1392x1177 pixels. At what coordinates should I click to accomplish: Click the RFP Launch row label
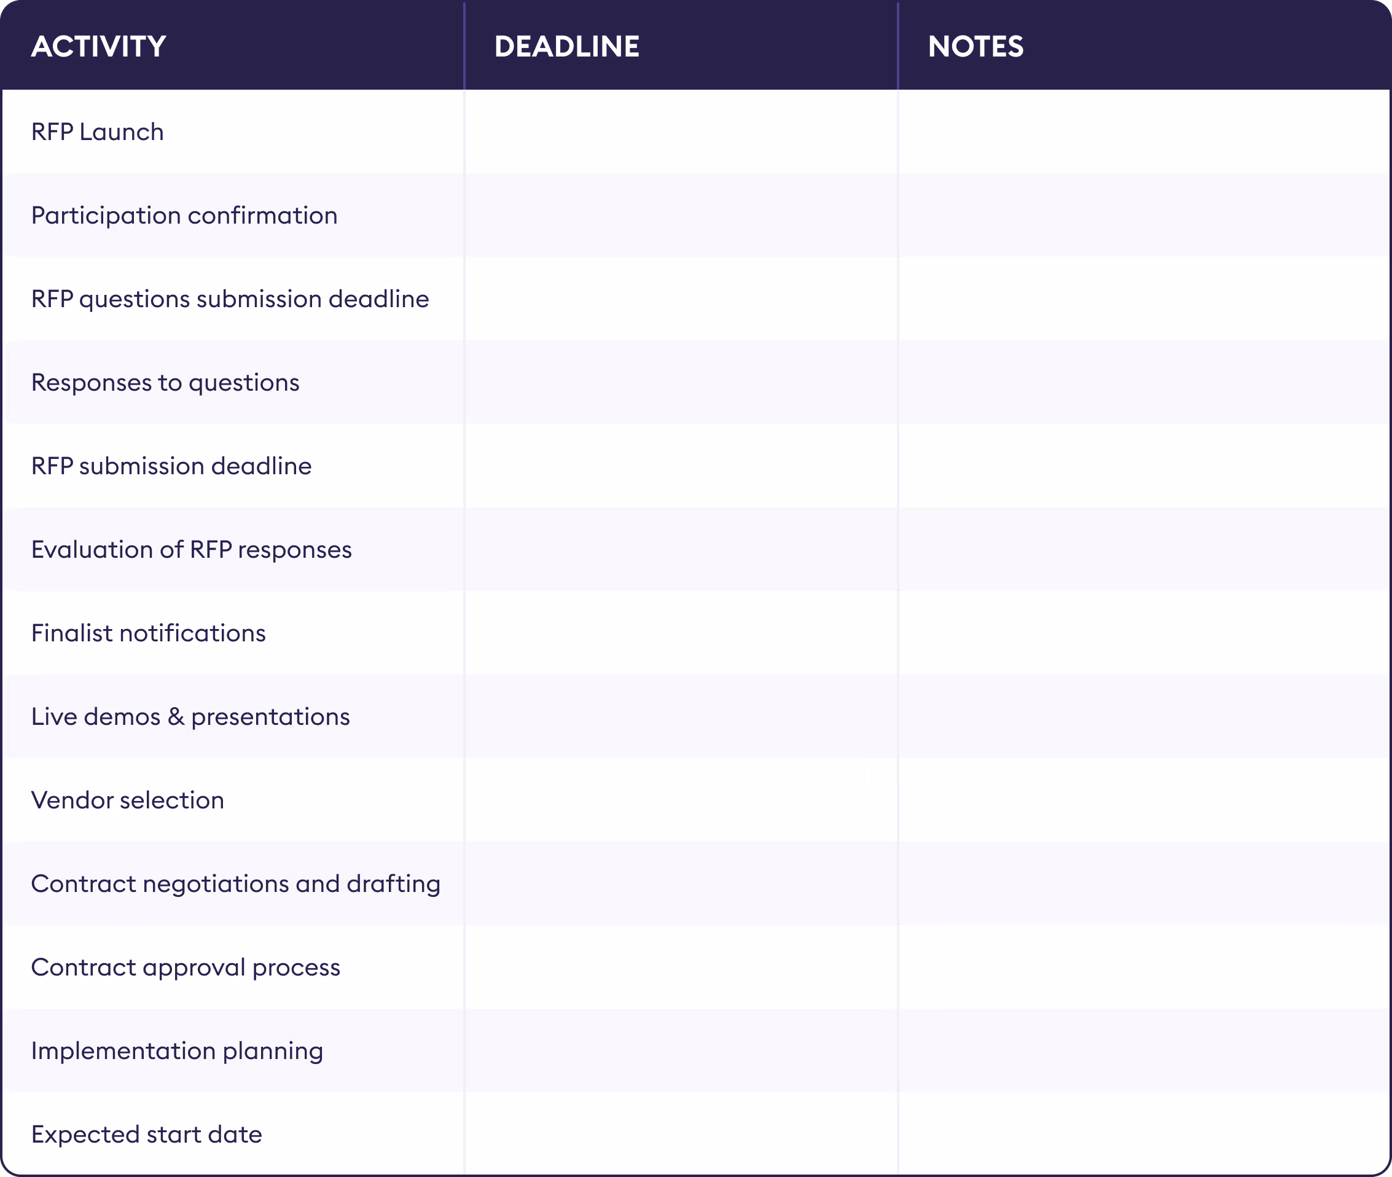[98, 132]
